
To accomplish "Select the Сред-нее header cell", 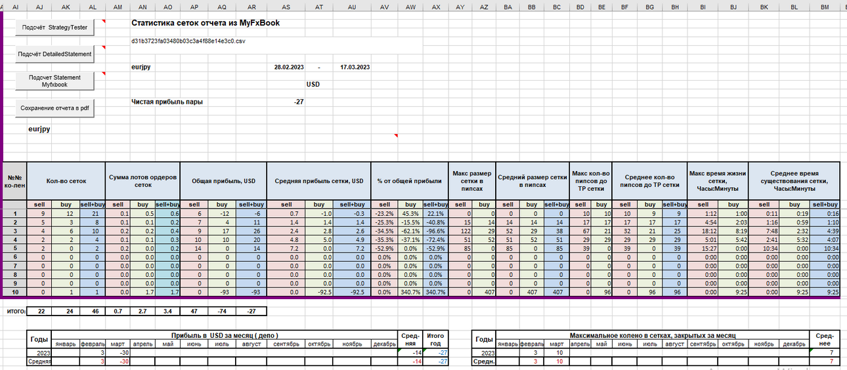I will 825,339.
